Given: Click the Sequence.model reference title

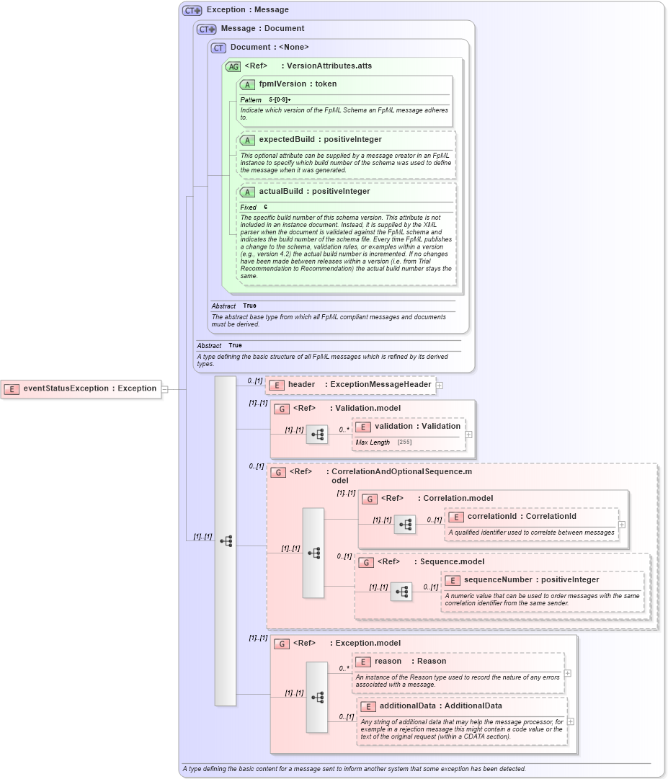Looking at the screenshot, I should [x=431, y=562].
